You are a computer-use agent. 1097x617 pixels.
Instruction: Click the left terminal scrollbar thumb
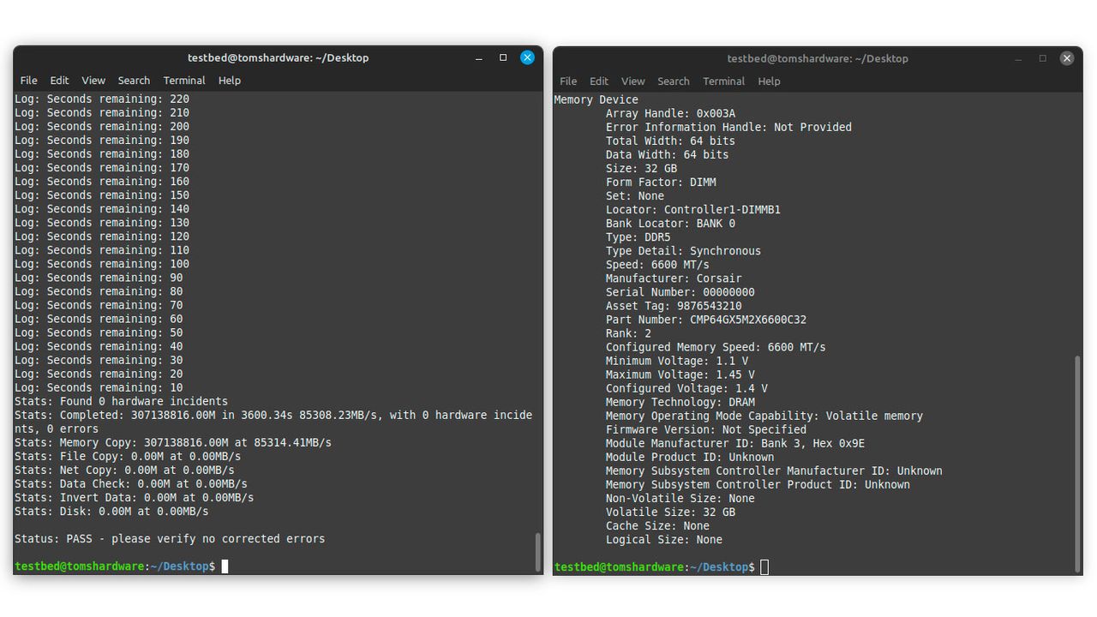pyautogui.click(x=538, y=552)
